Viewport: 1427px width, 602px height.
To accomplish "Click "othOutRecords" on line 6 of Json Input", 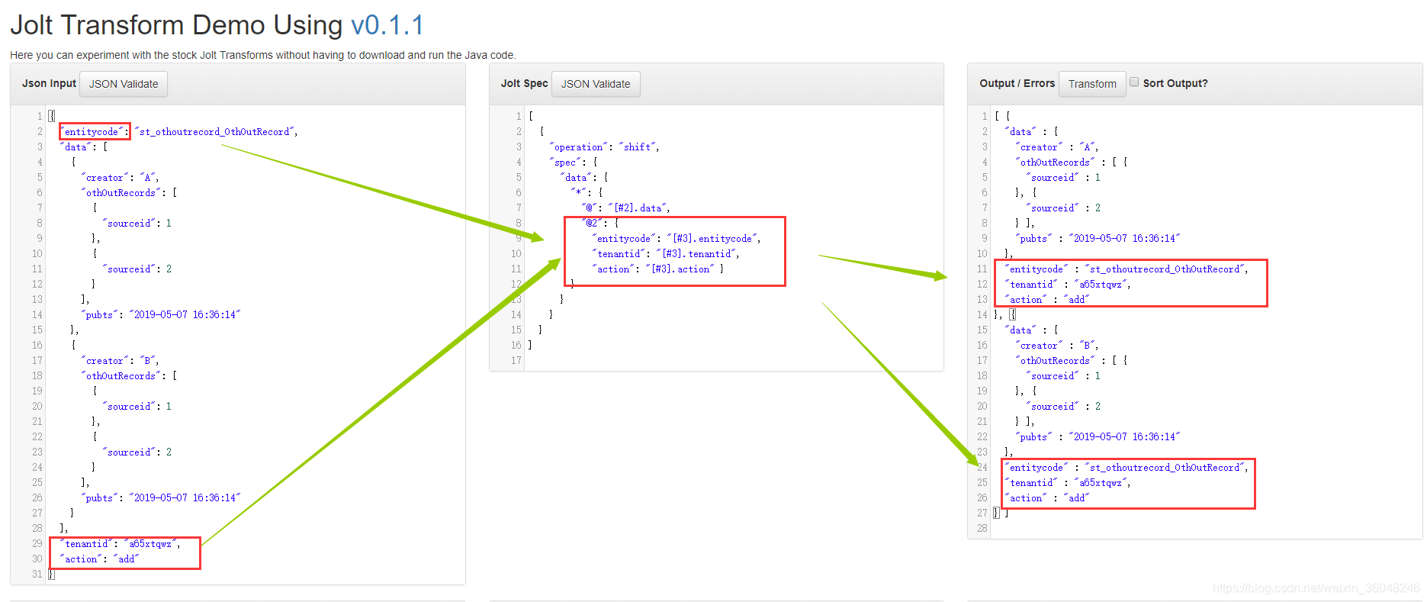I will point(129,193).
